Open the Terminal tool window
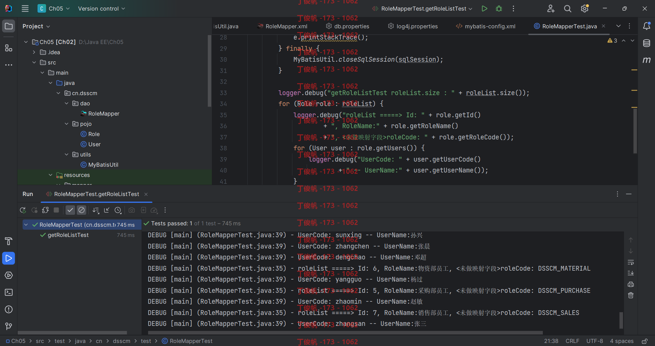 pyautogui.click(x=9, y=292)
